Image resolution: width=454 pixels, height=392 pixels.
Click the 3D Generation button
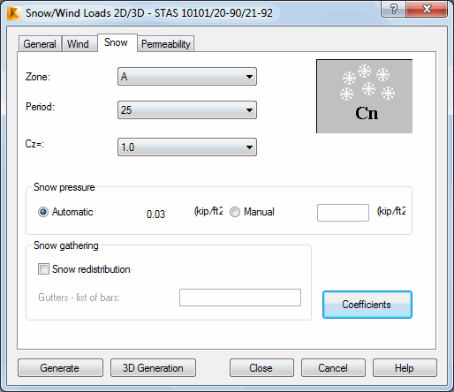coord(153,368)
